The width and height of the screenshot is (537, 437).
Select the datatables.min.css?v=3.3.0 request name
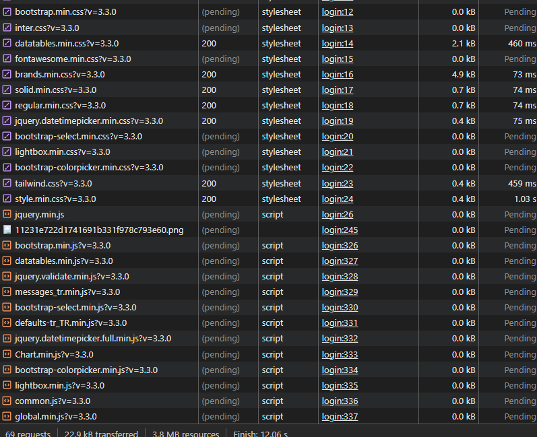tap(67, 44)
